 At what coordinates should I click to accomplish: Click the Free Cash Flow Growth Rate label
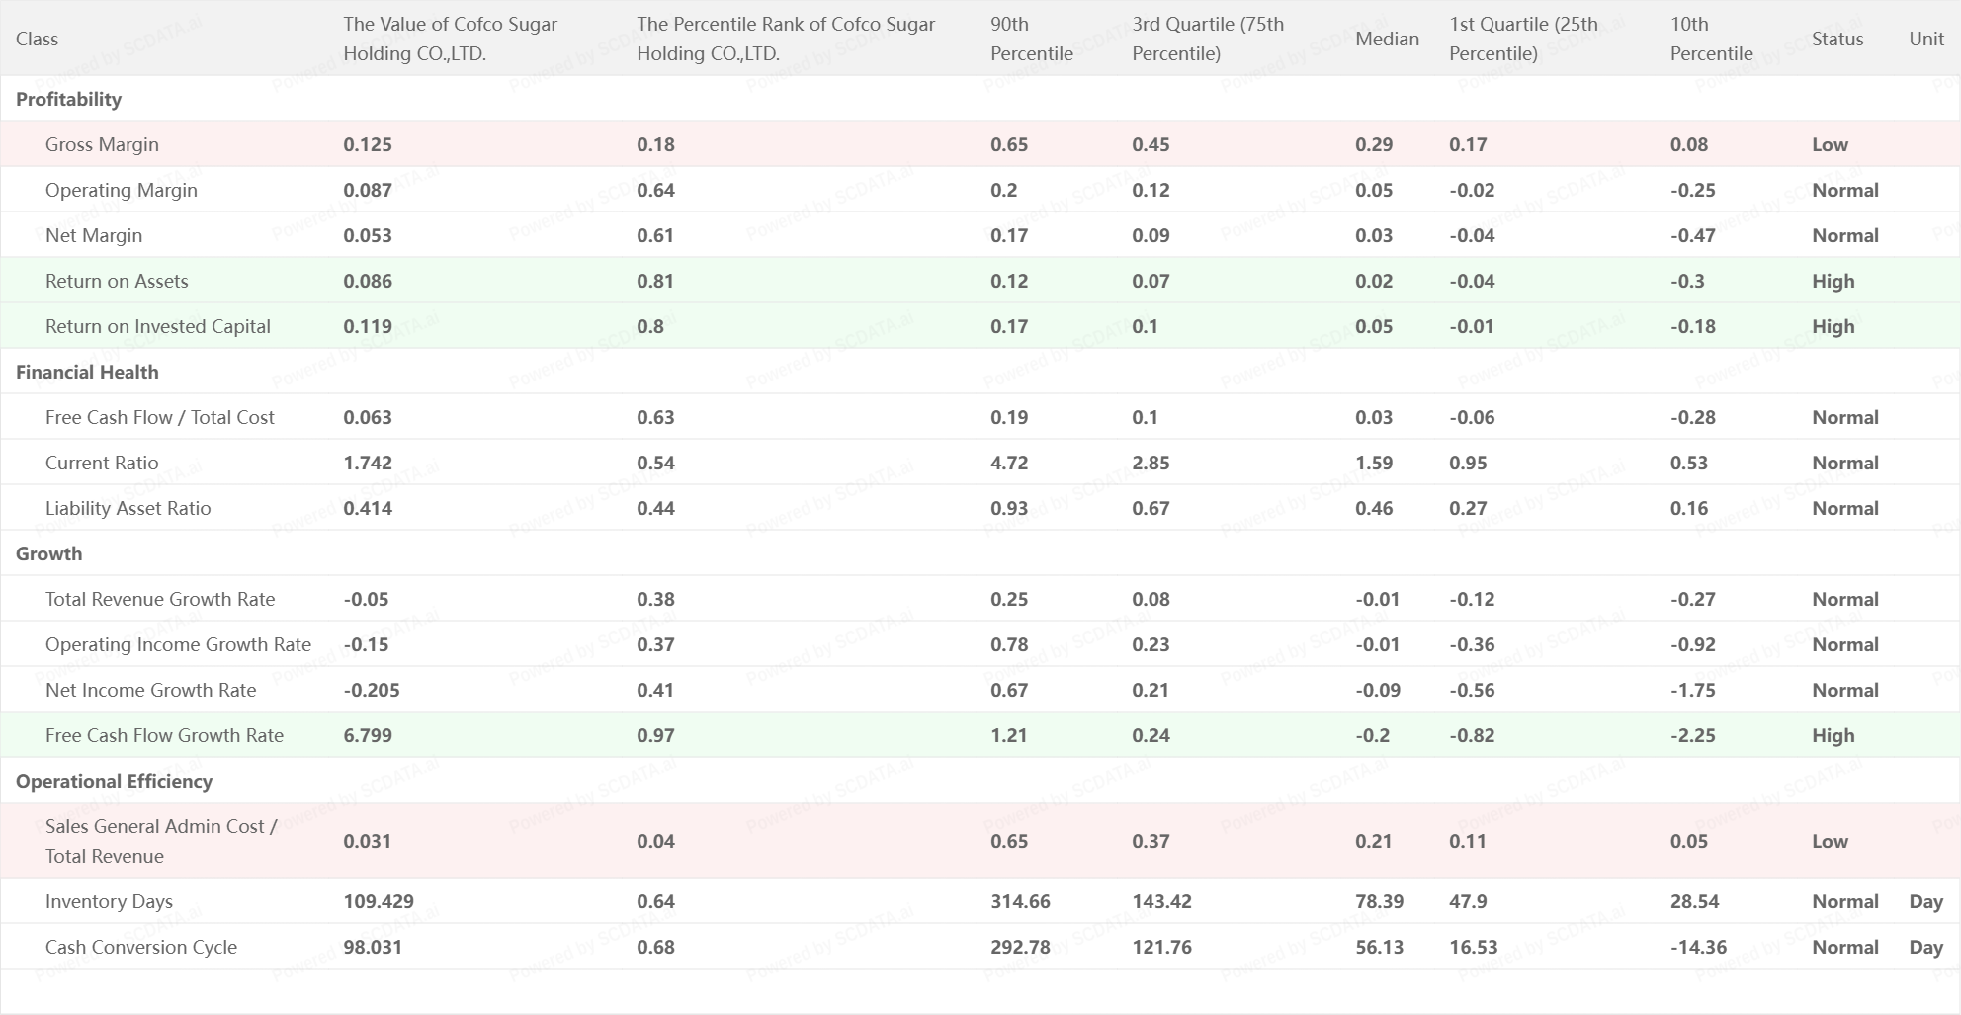[x=164, y=735]
